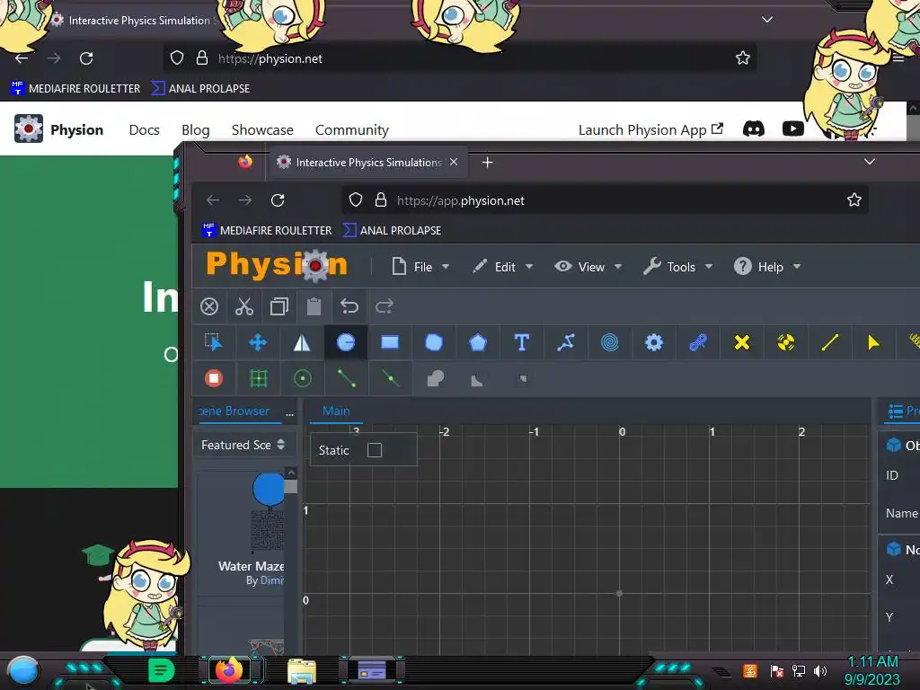Bookmark app.physion.net with the star
920x690 pixels.
[854, 200]
